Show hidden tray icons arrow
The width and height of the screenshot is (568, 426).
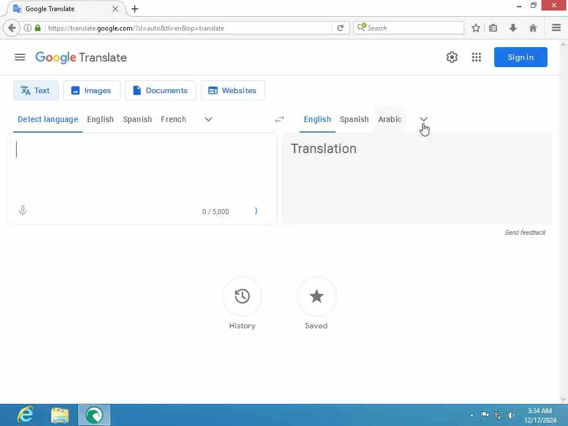471,415
